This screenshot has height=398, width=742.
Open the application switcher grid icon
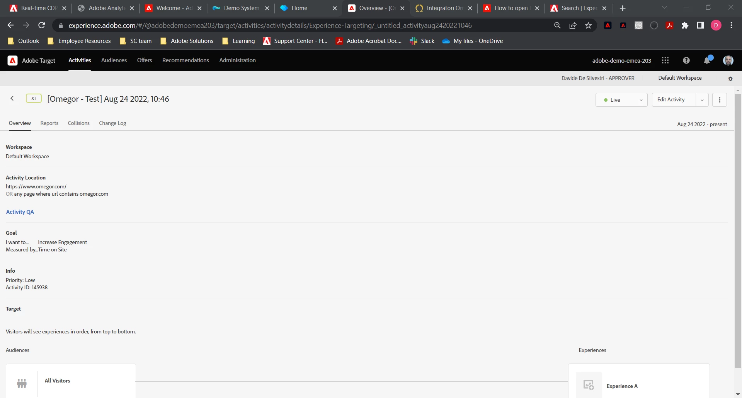(665, 60)
